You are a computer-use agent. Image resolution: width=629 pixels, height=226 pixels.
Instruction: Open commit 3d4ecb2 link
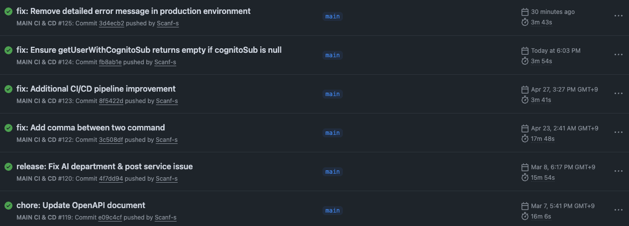pyautogui.click(x=111, y=23)
